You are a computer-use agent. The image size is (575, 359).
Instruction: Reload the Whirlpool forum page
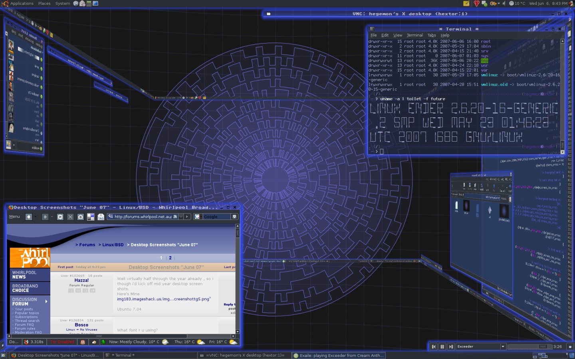click(x=60, y=217)
